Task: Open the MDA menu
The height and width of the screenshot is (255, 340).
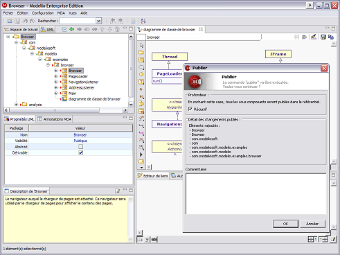Action: (61, 13)
